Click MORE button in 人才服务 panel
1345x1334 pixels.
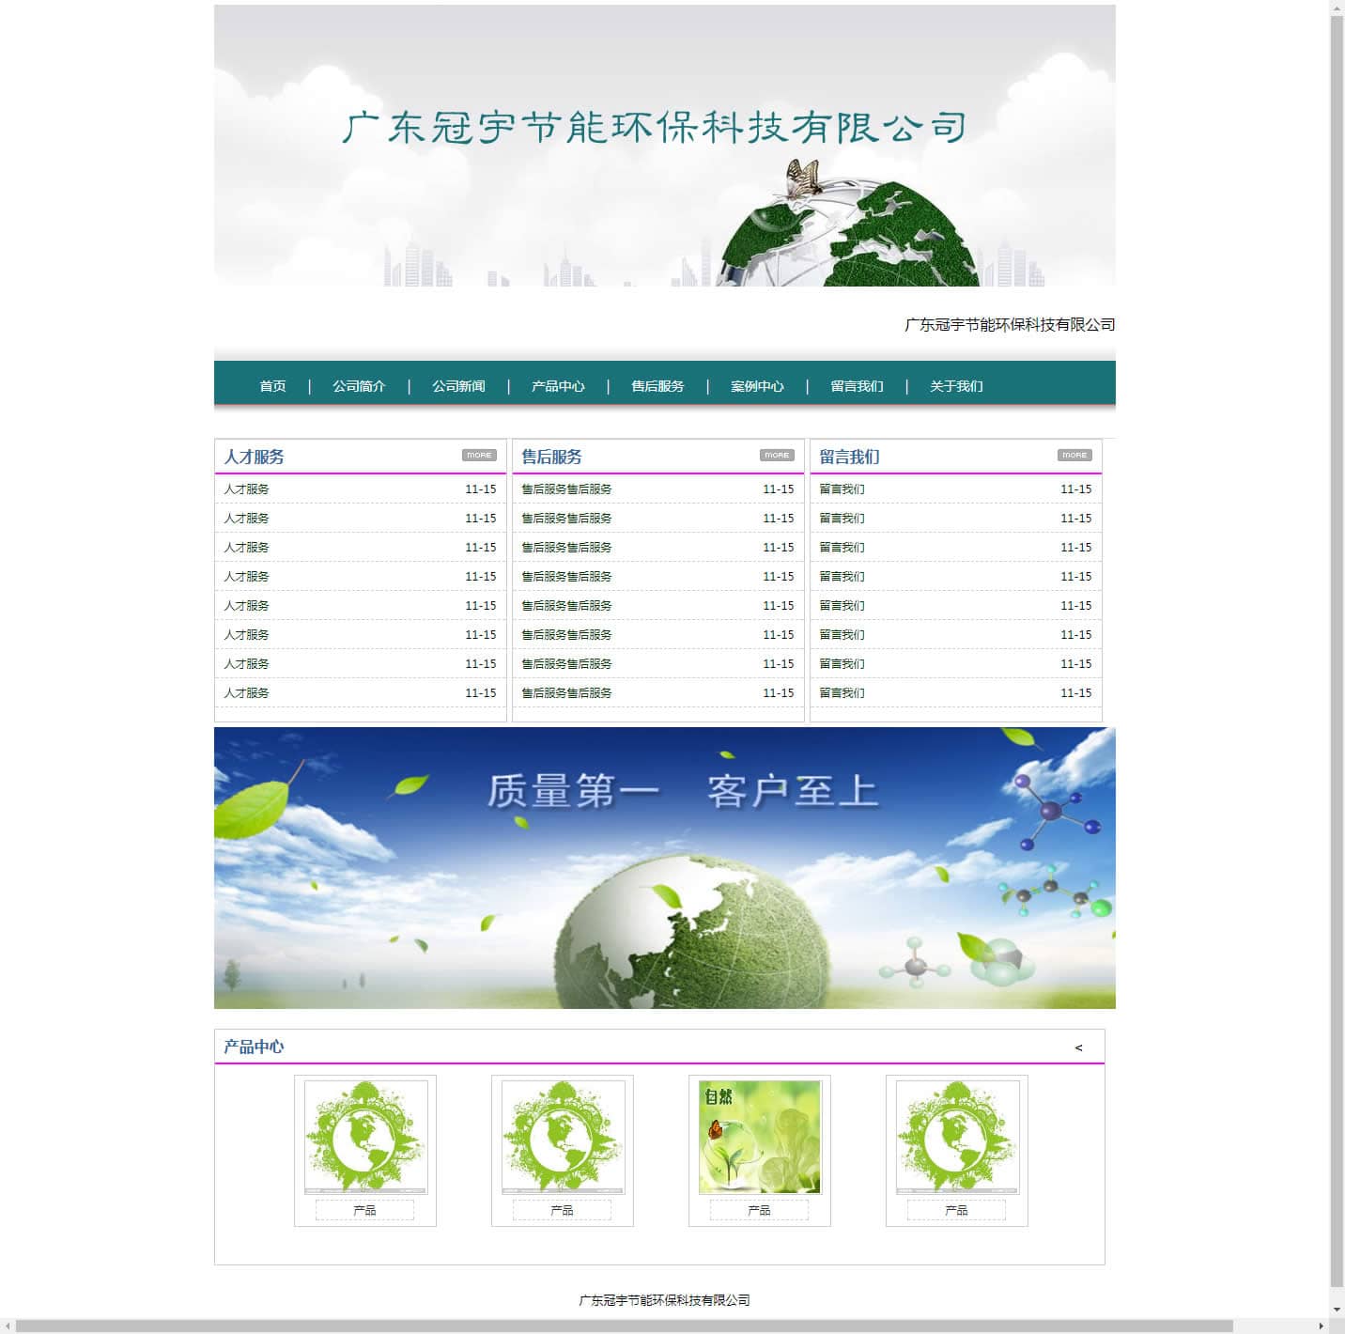[479, 456]
